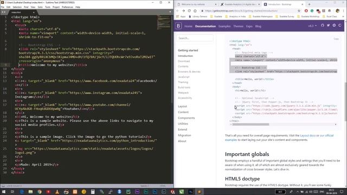
Task: Click the HTML syntax selector in status bar
Action: point(163,186)
